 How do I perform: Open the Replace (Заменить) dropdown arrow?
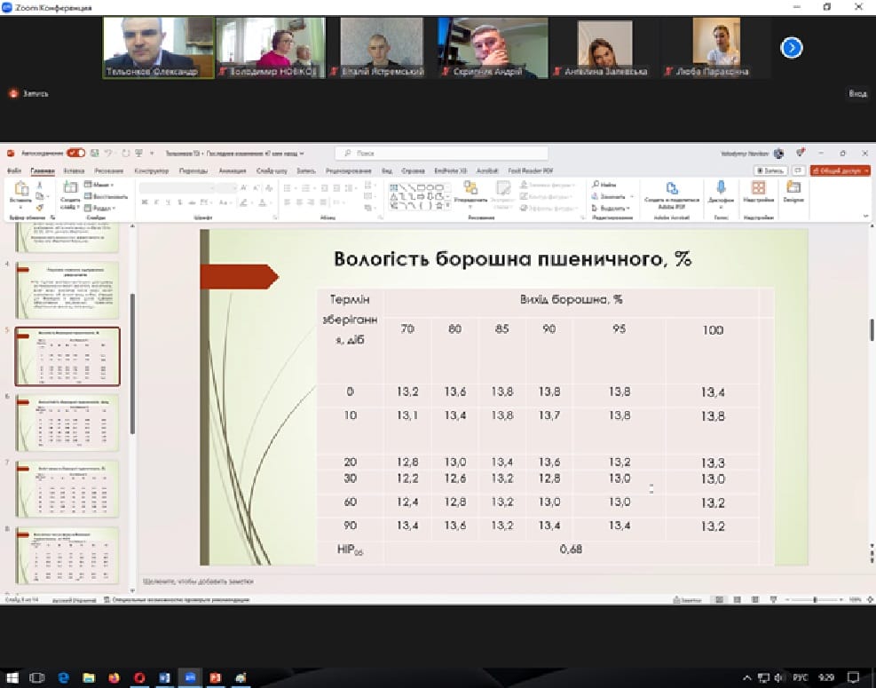pos(633,196)
